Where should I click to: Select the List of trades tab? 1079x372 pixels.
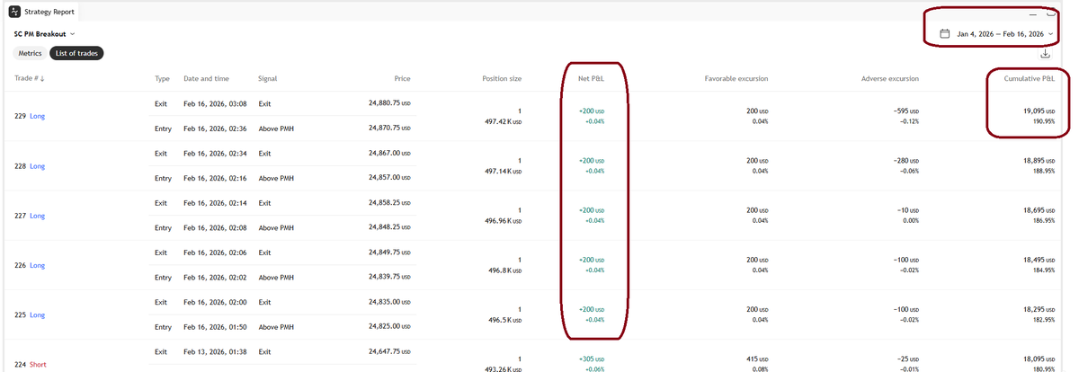pyautogui.click(x=76, y=53)
